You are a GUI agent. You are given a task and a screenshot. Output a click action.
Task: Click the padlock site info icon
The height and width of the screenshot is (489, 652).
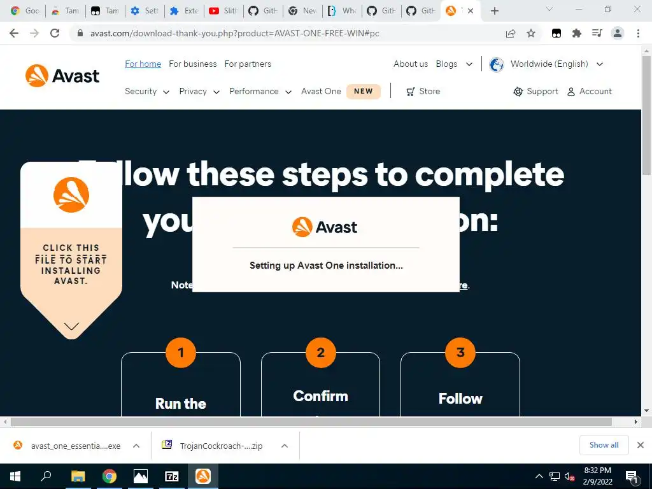[x=80, y=33]
